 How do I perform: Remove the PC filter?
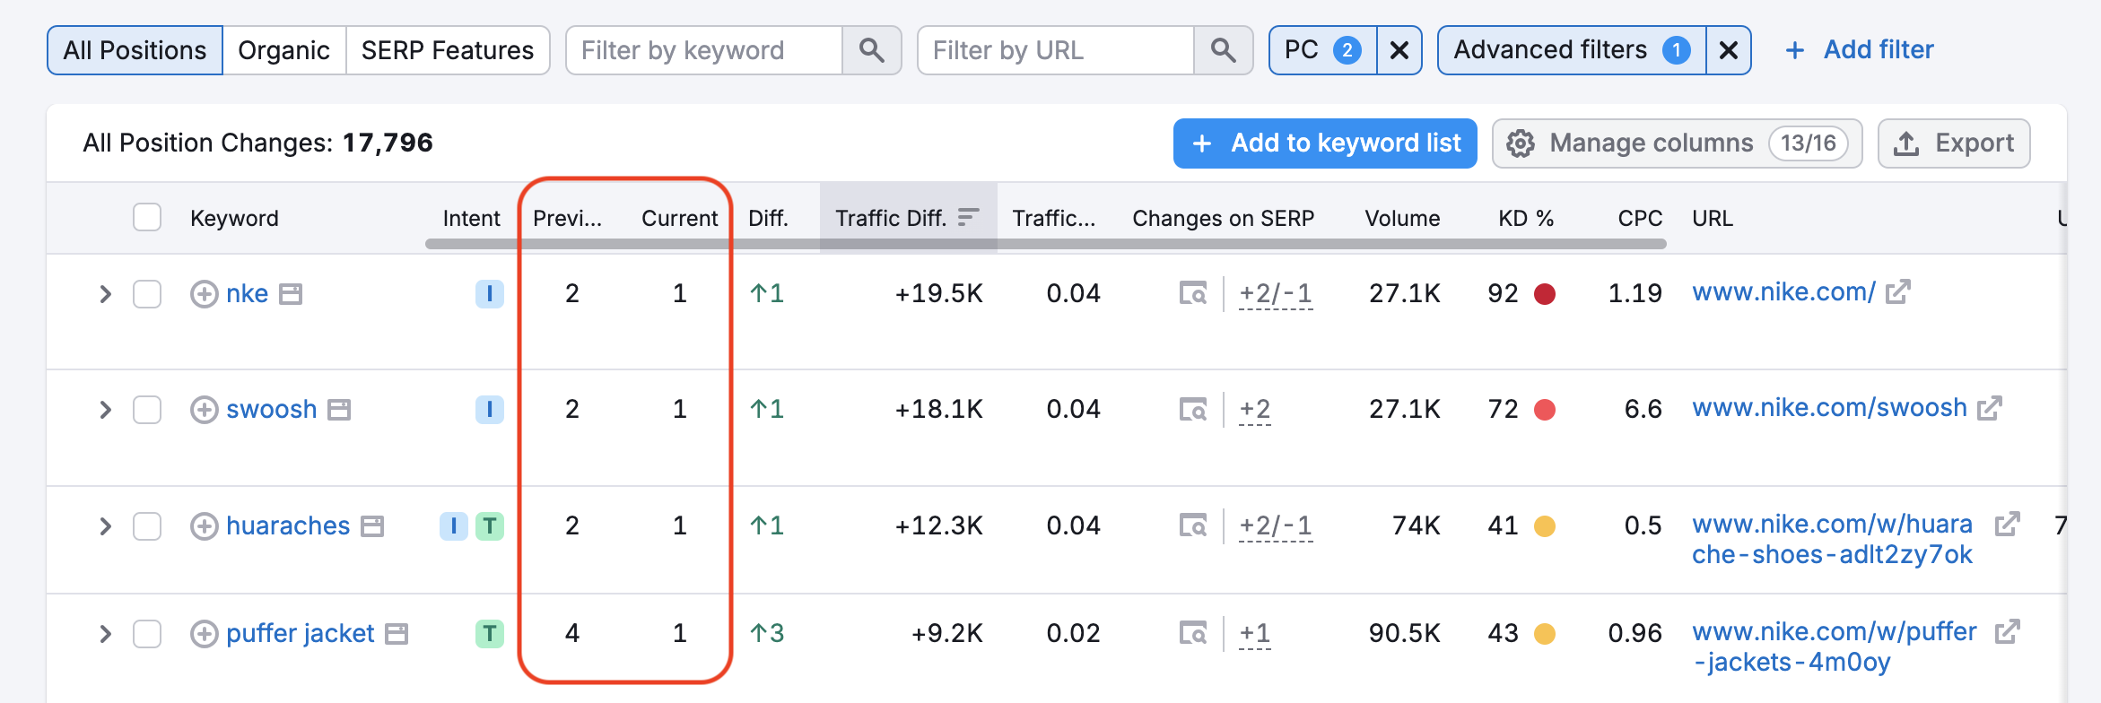pyautogui.click(x=1399, y=50)
